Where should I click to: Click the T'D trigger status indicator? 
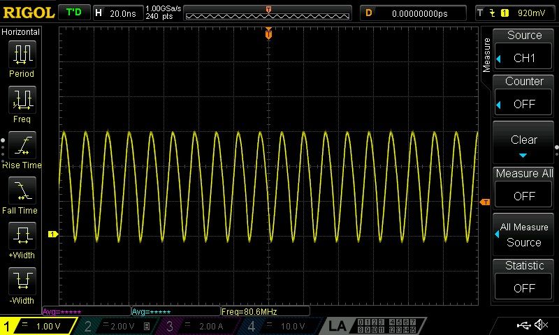click(x=74, y=13)
